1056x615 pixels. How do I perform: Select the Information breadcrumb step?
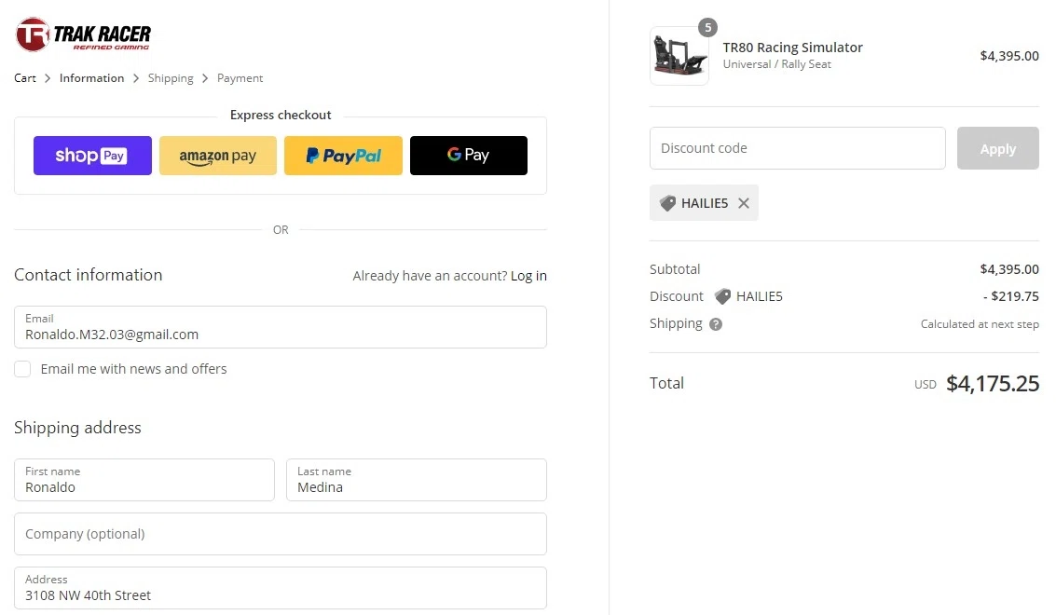pyautogui.click(x=91, y=78)
